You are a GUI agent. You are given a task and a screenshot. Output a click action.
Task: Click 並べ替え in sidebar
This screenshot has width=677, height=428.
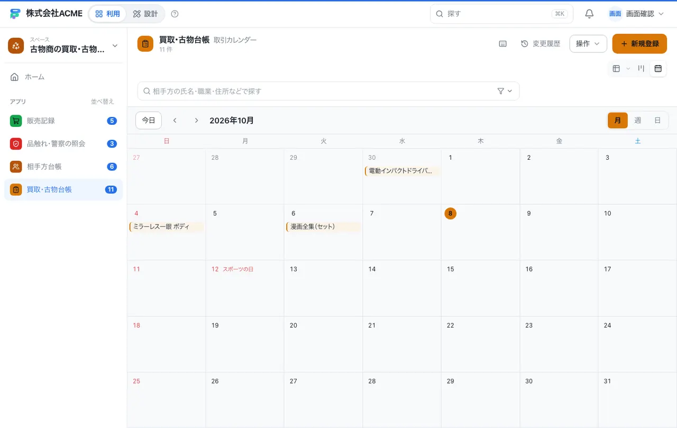click(x=103, y=102)
